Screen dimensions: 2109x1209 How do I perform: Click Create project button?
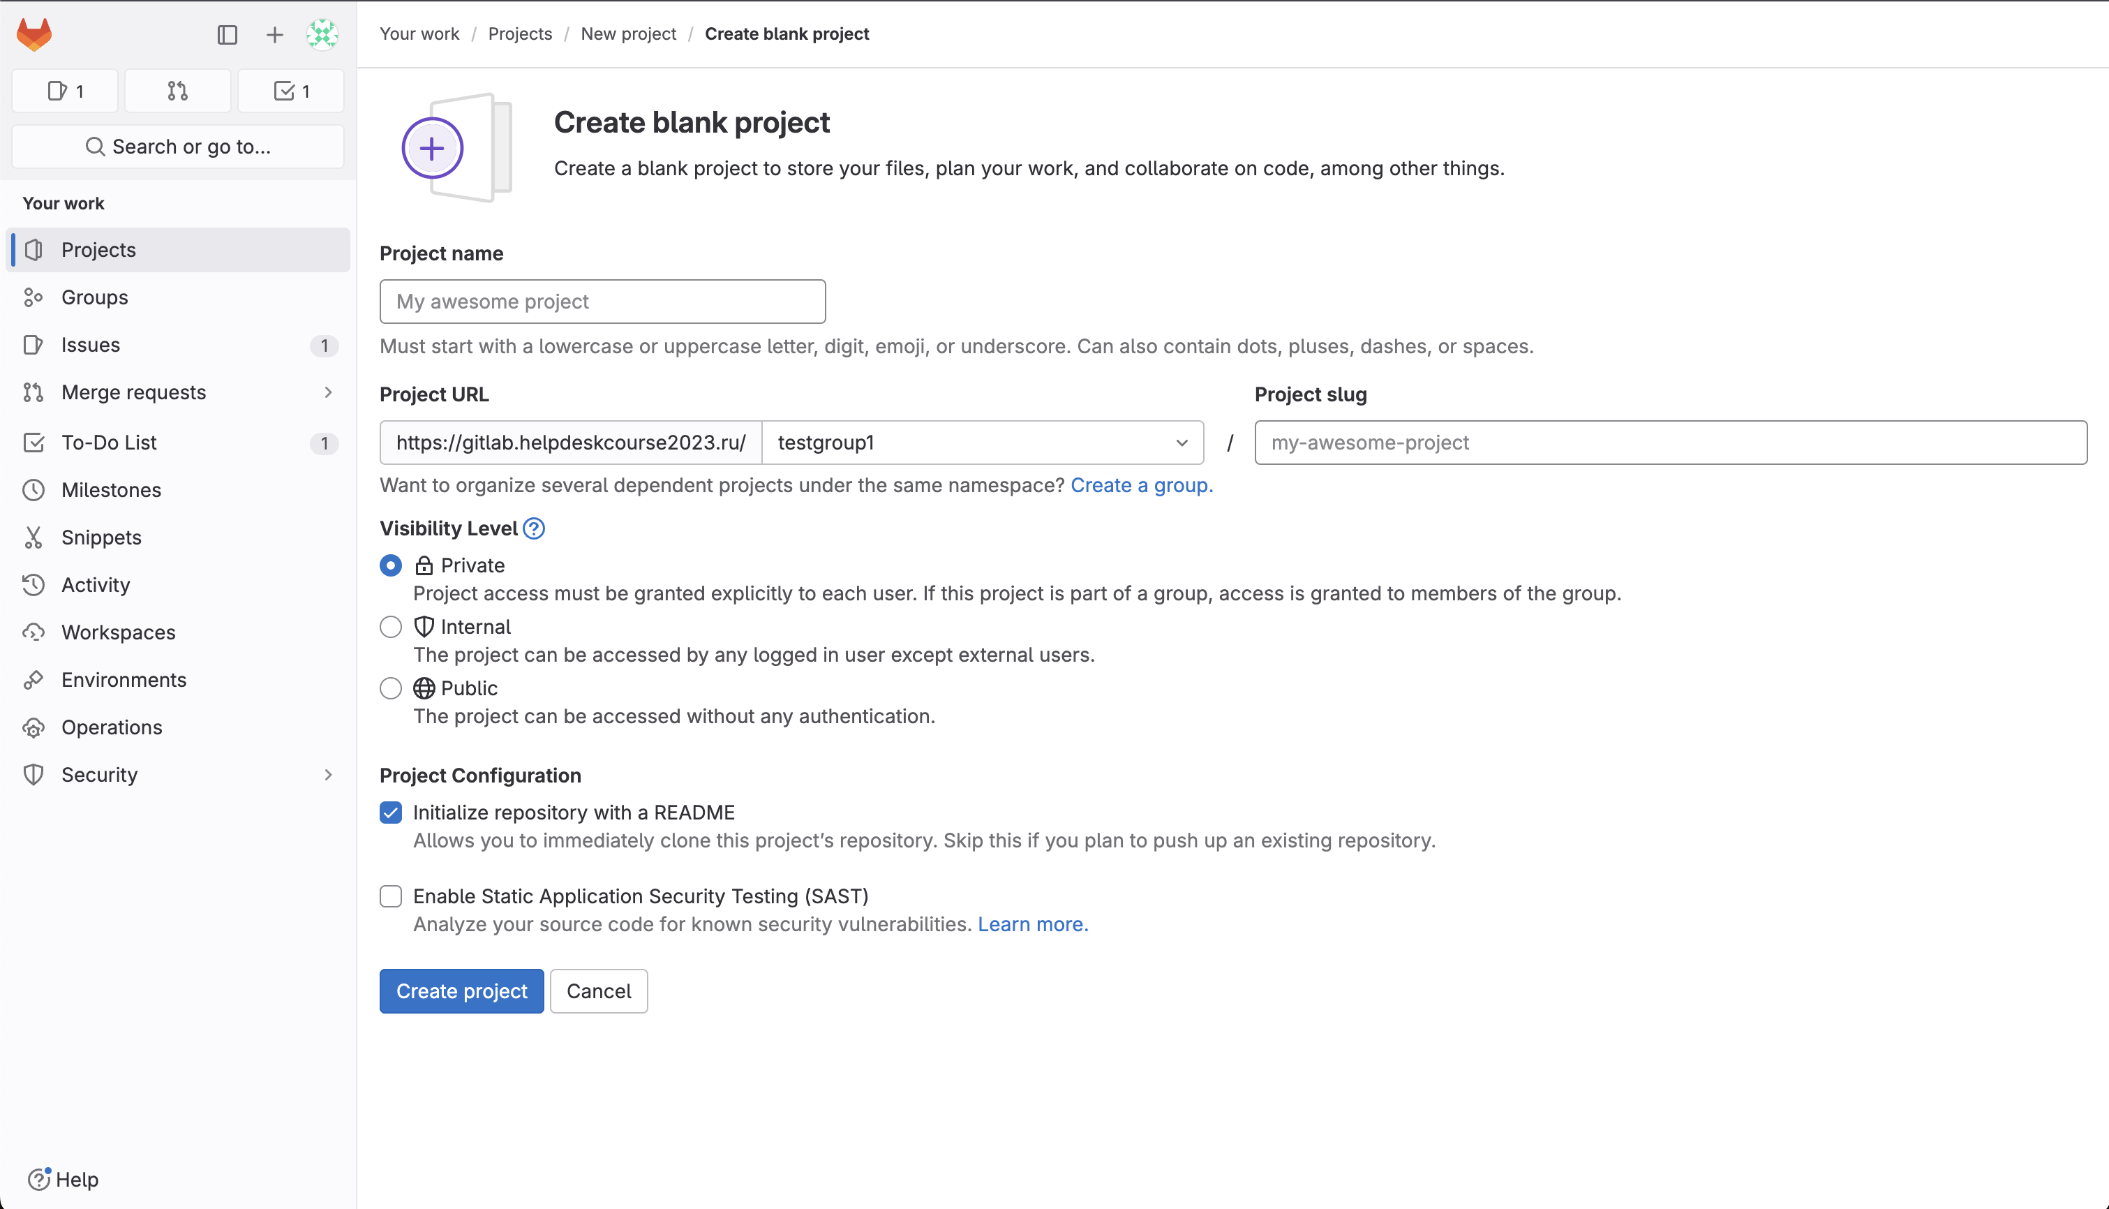click(462, 990)
